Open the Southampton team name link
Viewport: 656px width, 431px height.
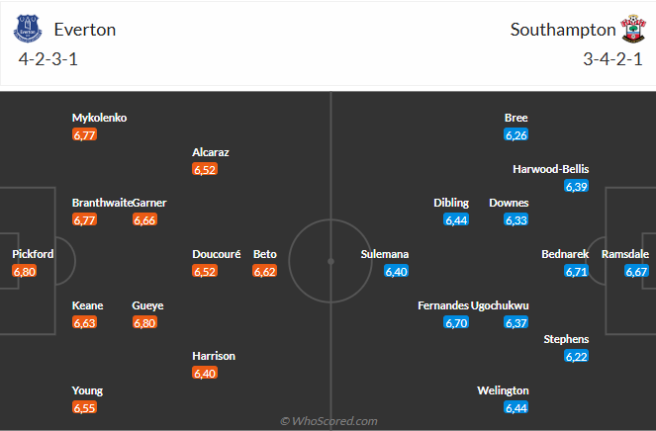562,30
